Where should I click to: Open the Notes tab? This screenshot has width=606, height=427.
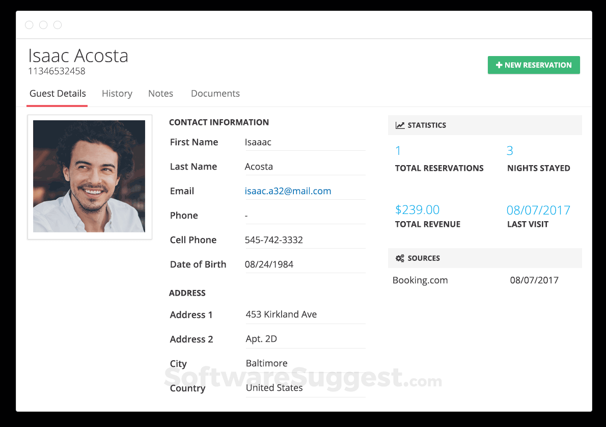point(160,93)
